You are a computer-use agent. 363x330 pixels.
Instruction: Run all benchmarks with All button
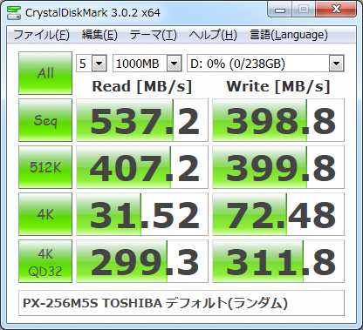click(45, 73)
